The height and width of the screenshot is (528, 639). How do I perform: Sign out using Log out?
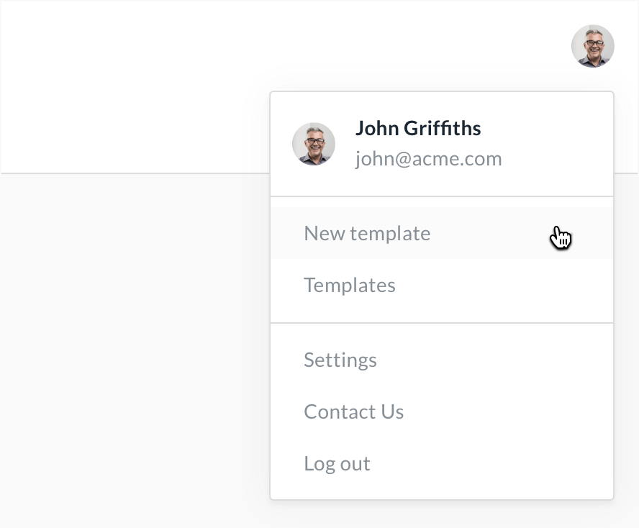tap(442, 463)
